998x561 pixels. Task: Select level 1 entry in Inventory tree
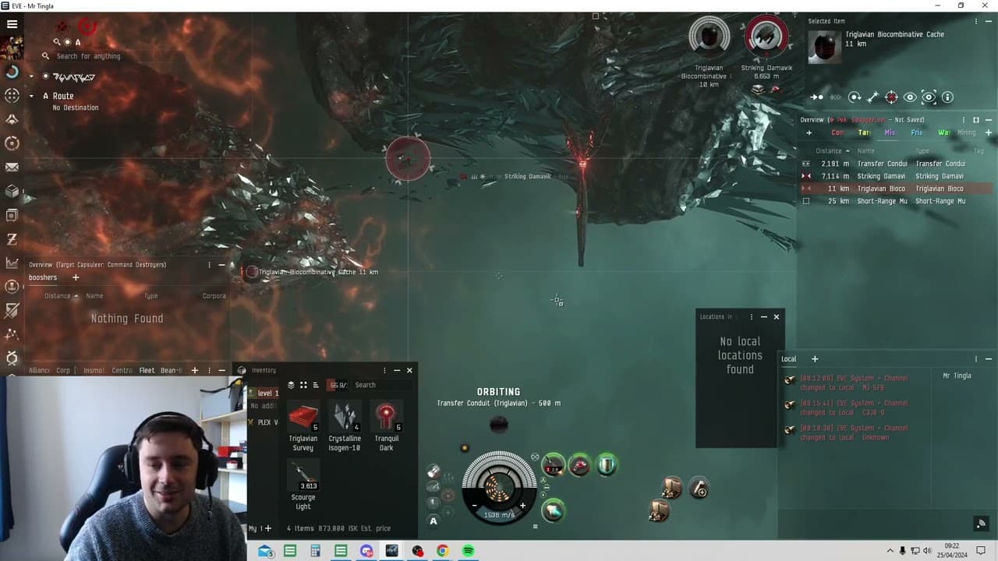pyautogui.click(x=264, y=393)
